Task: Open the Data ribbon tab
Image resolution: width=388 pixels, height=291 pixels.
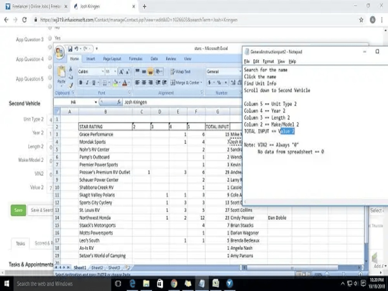Action: coord(154,59)
